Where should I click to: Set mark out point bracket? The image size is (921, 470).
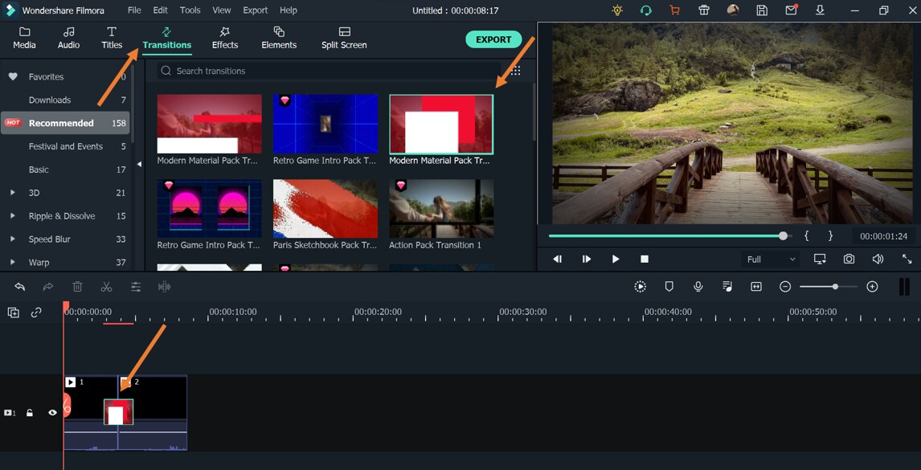(x=830, y=235)
